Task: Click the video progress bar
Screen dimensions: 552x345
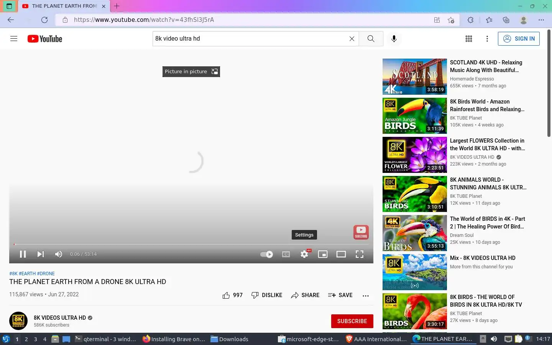Action: click(x=191, y=244)
